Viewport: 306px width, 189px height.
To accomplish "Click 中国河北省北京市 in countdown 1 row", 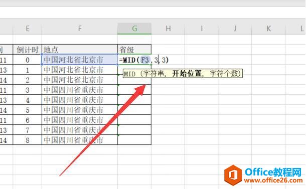I will [x=80, y=70].
